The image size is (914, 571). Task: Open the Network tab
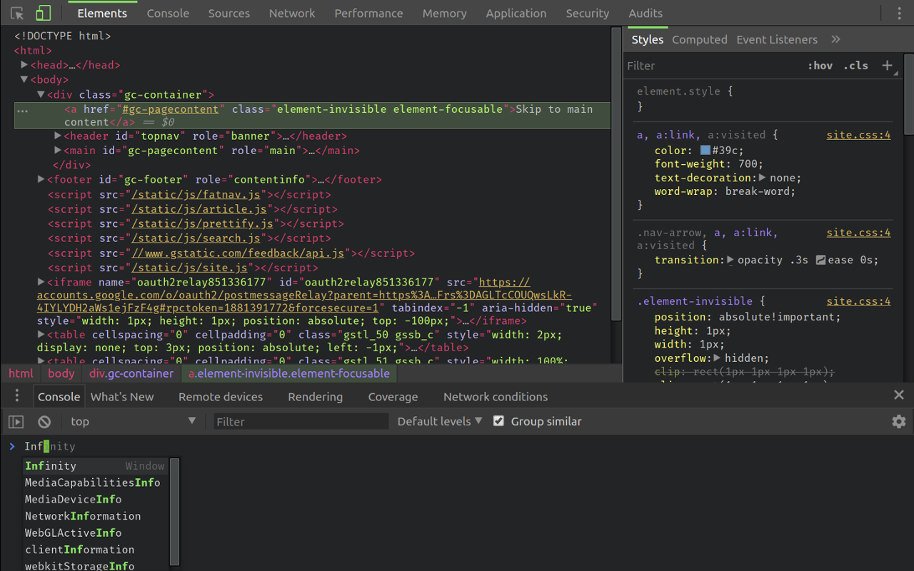pyautogui.click(x=292, y=13)
